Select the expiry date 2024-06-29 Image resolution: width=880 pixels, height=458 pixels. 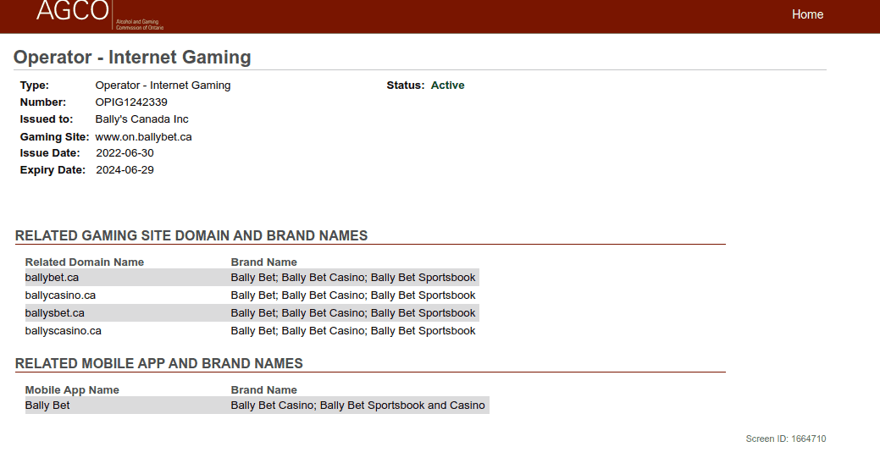pos(125,170)
